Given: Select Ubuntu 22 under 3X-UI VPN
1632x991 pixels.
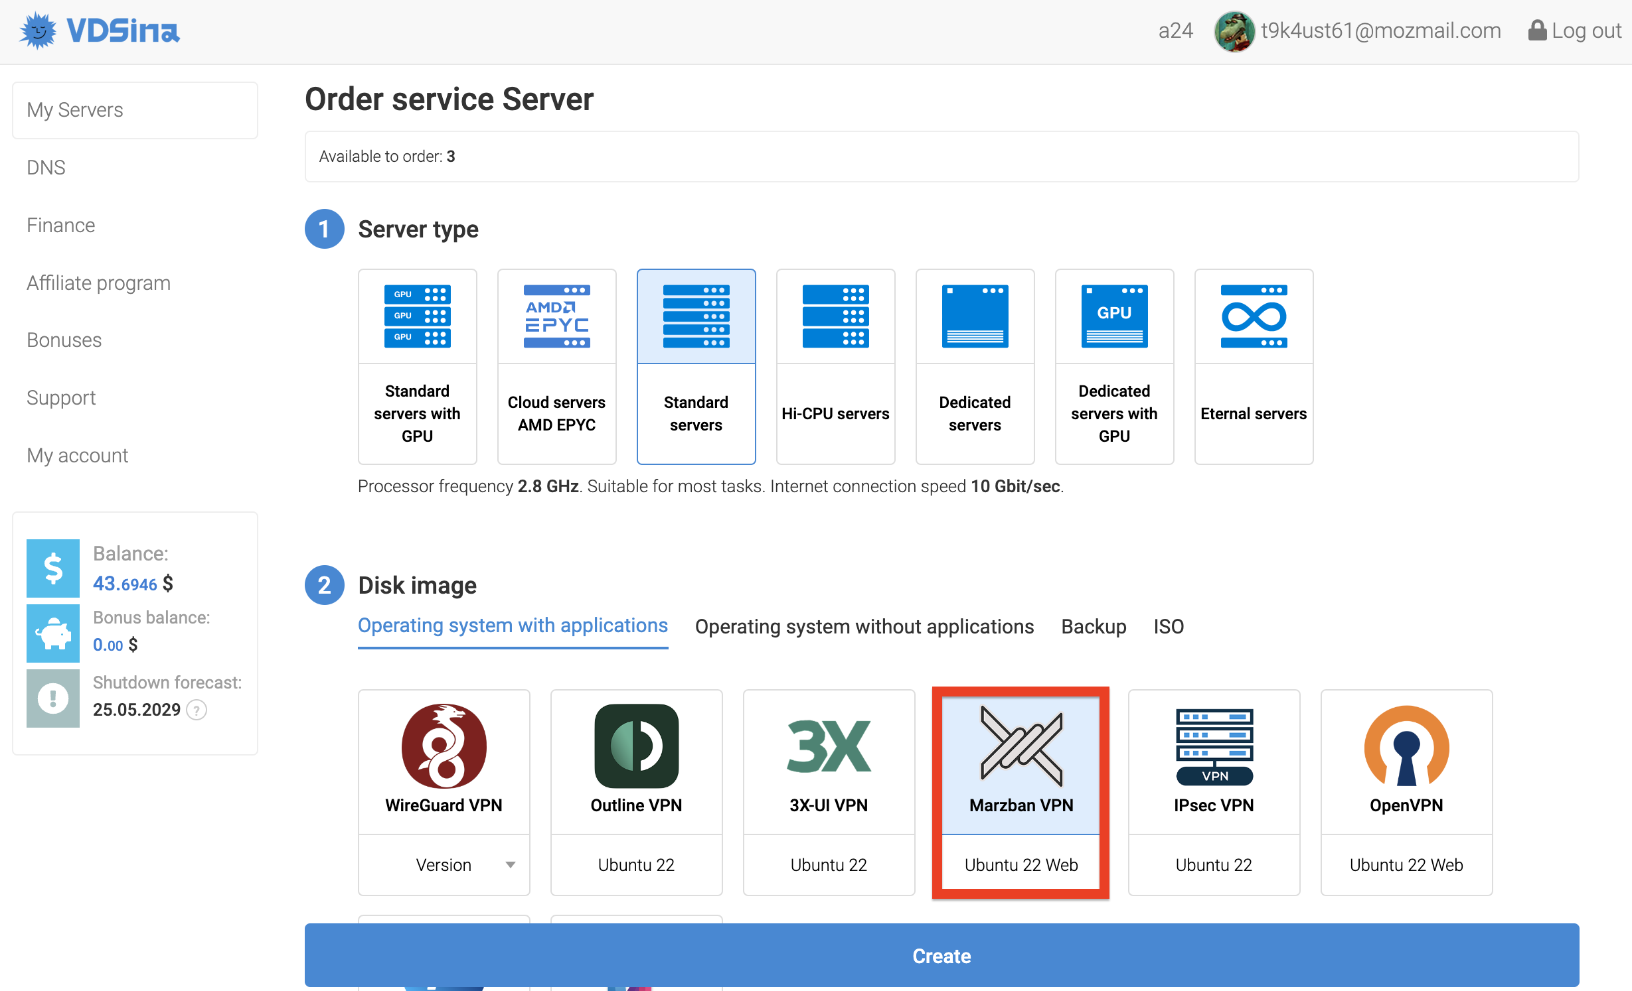Looking at the screenshot, I should 829,865.
